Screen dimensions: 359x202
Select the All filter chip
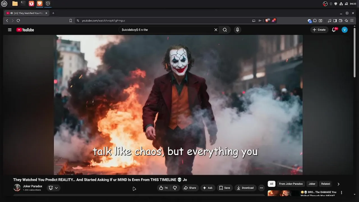(271, 184)
